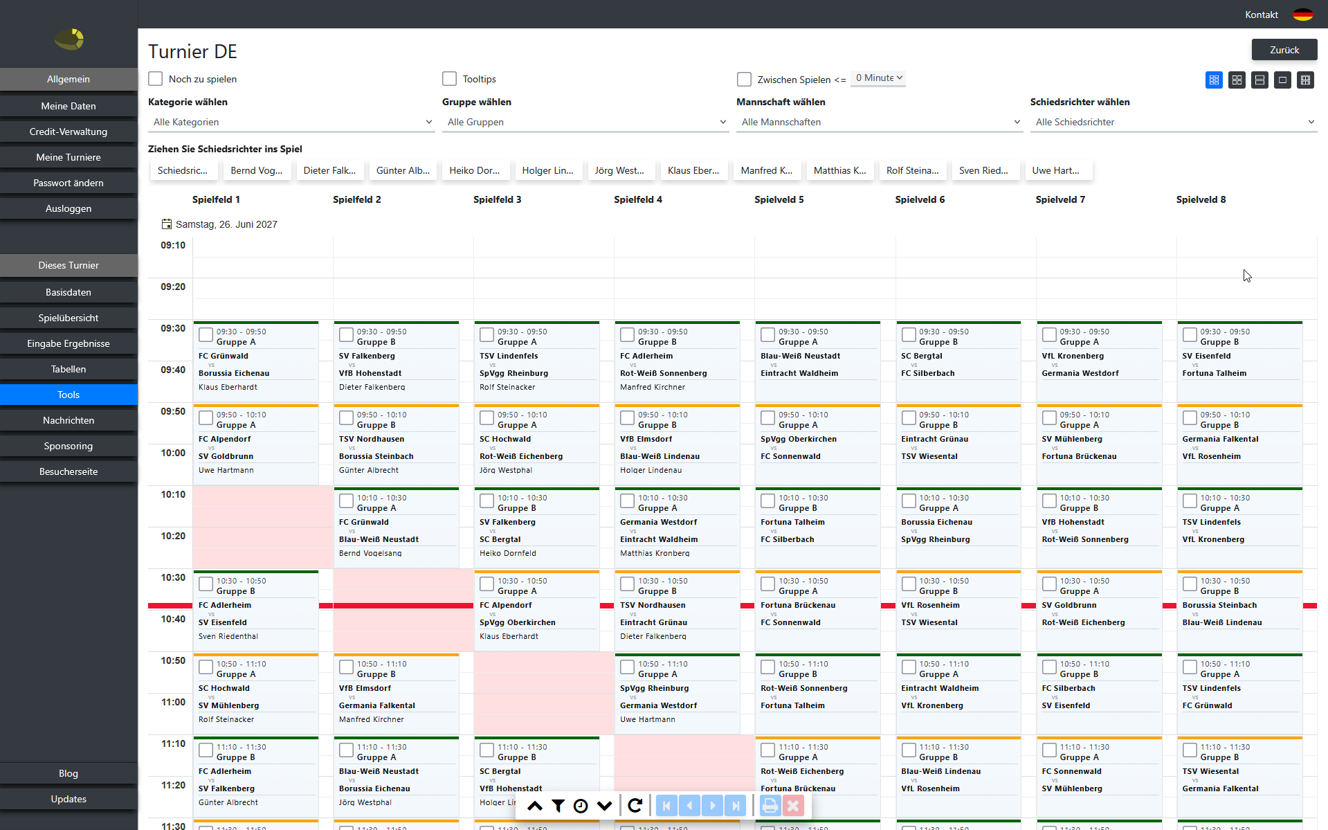Screen dimensions: 1328x830
Task: Select the single-pane layout icon
Action: click(1282, 80)
